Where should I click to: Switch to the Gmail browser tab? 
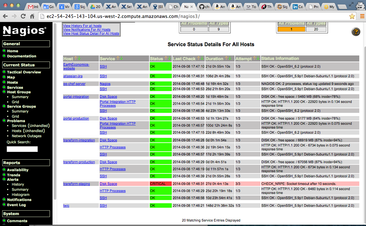tap(33, 6)
